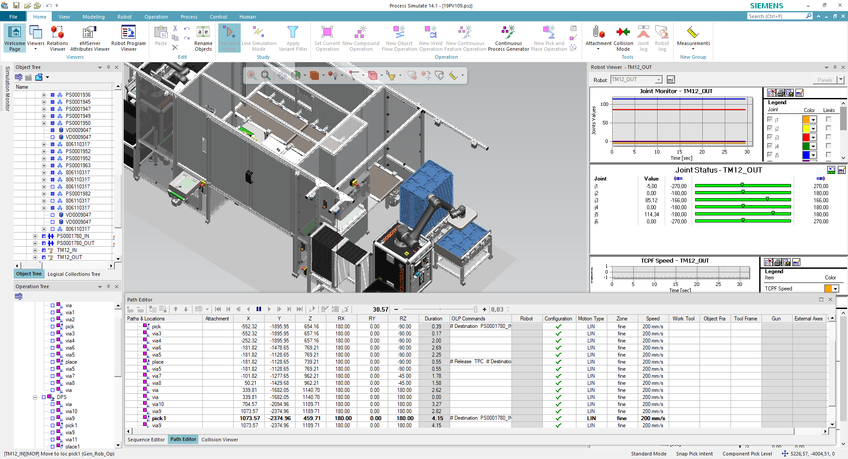This screenshot has height=459, width=848.
Task: Click j3 red color swatch
Action: coord(806,137)
